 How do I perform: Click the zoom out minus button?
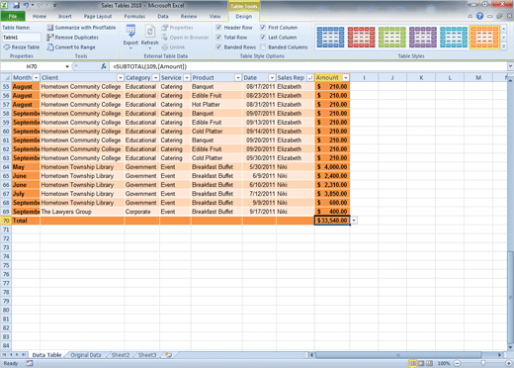458,363
